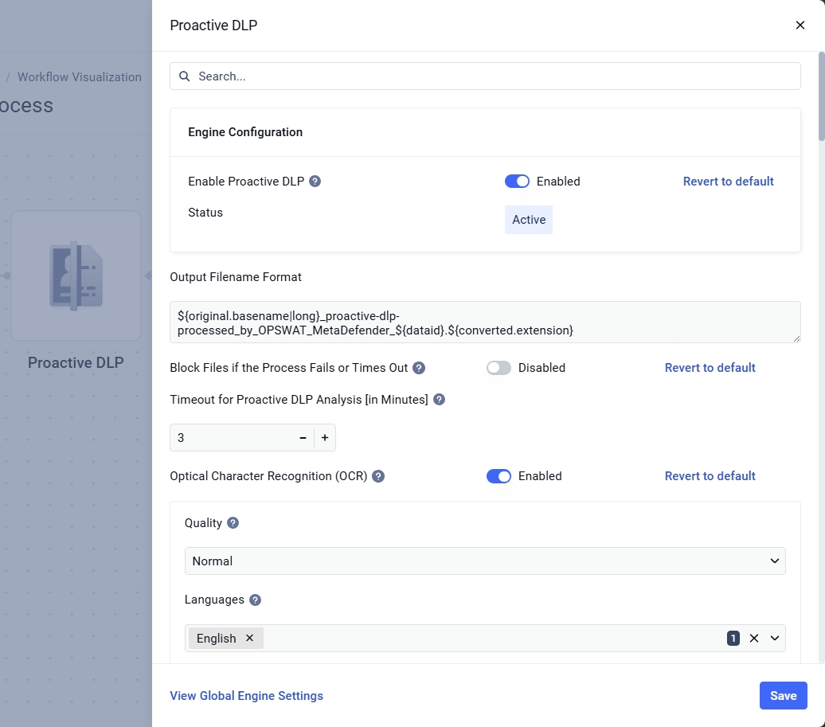Click the selected languages count badge

[x=733, y=639]
